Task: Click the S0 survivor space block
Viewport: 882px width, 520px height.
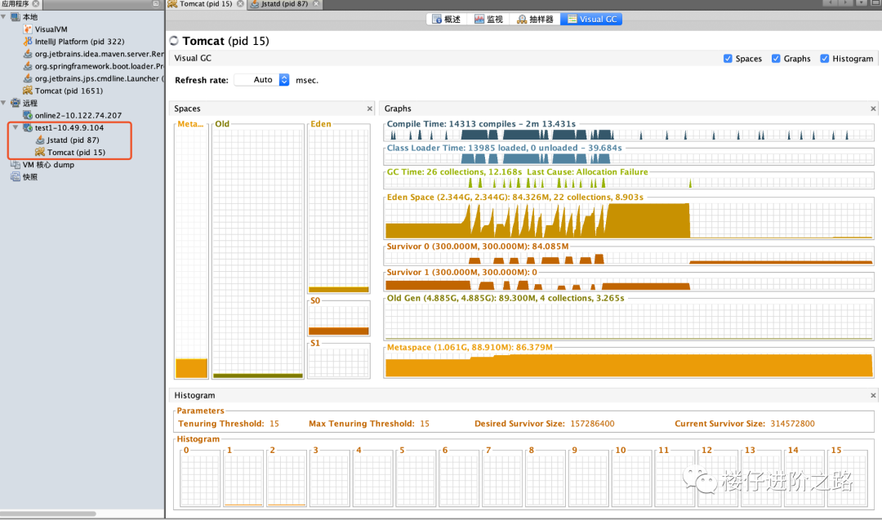Action: 339,318
